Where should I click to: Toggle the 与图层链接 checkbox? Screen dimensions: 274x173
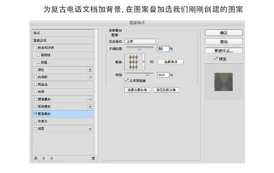(127, 81)
